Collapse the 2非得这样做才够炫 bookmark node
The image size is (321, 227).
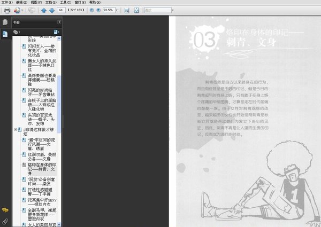click(x=16, y=130)
